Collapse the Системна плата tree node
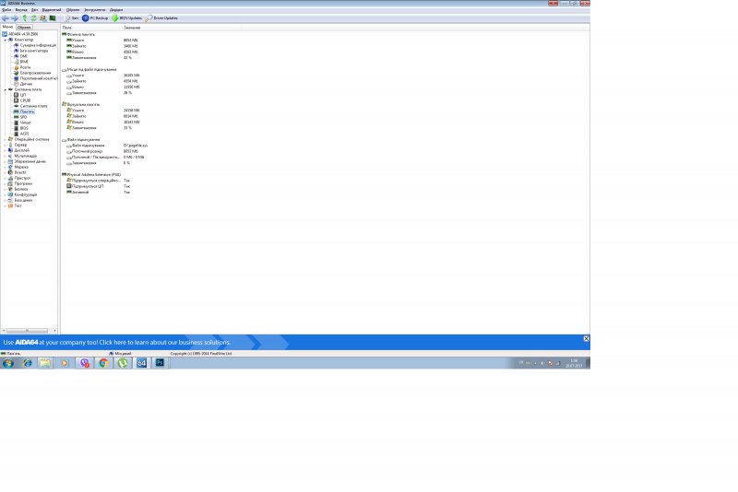The width and height of the screenshot is (738, 492). click(x=4, y=89)
